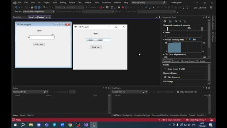Screen dimensions: 227x128
Task: Zoom in on the diagnostics timeline
Action: [x=176, y=21]
